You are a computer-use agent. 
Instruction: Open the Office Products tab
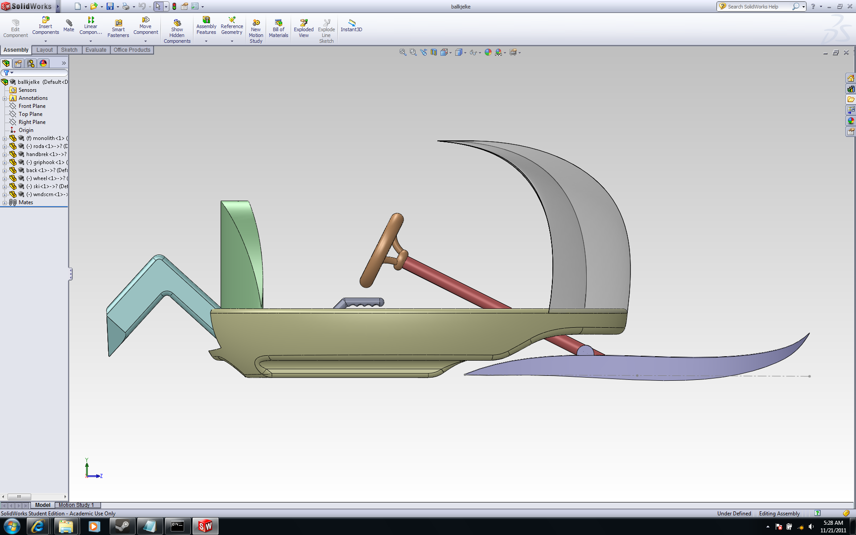click(x=132, y=50)
